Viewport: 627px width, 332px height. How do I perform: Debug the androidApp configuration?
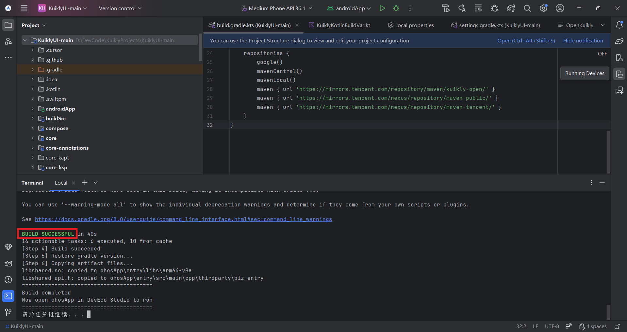[x=396, y=8]
